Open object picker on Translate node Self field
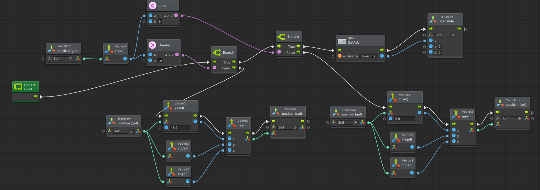This screenshot has height=190, width=540. 452,35
